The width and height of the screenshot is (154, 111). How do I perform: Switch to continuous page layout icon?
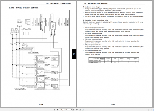pyautogui.click(x=152, y=110)
